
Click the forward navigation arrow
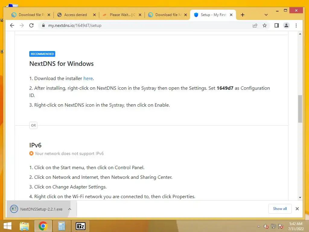22,25
